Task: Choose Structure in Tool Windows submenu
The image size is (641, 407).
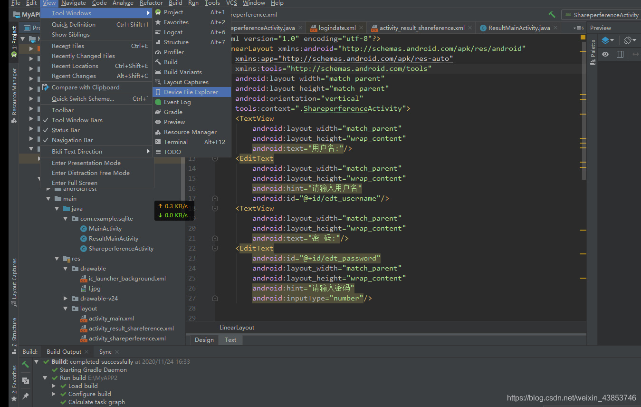Action: pos(191,42)
